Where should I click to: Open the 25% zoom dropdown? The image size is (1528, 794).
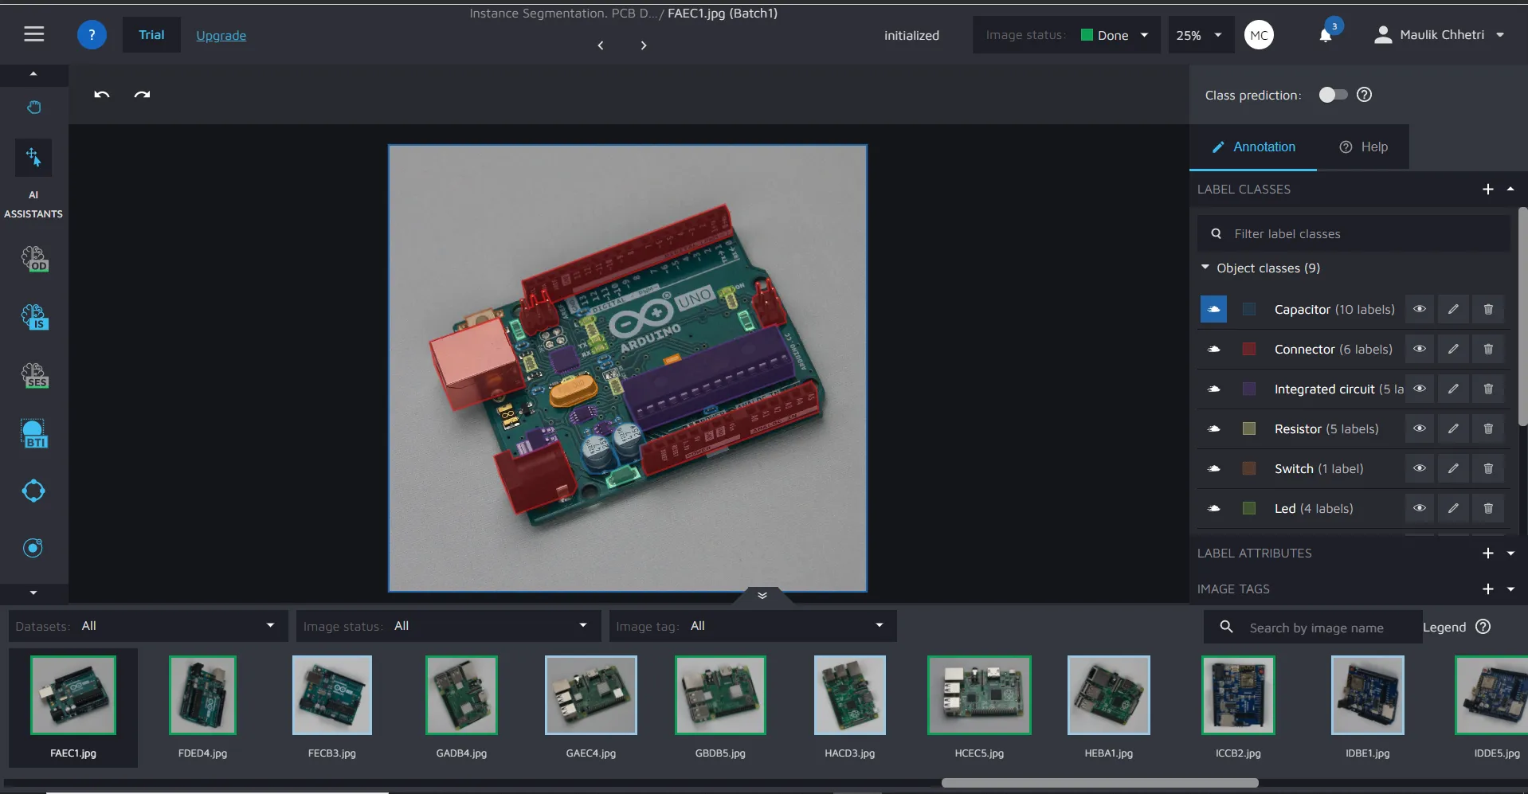click(x=1200, y=35)
